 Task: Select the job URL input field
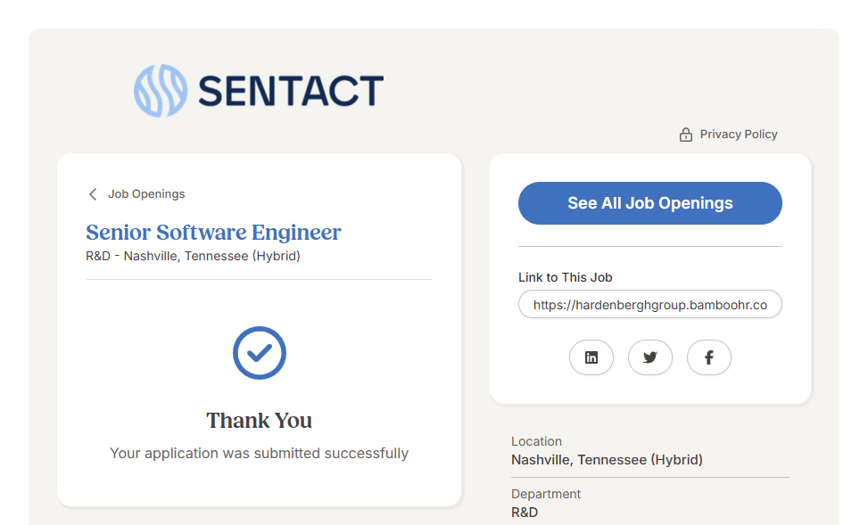click(x=649, y=305)
